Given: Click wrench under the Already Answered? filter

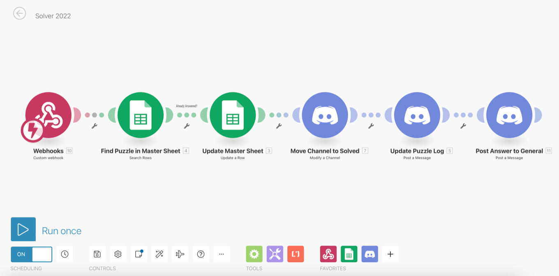Looking at the screenshot, I should click(x=187, y=126).
